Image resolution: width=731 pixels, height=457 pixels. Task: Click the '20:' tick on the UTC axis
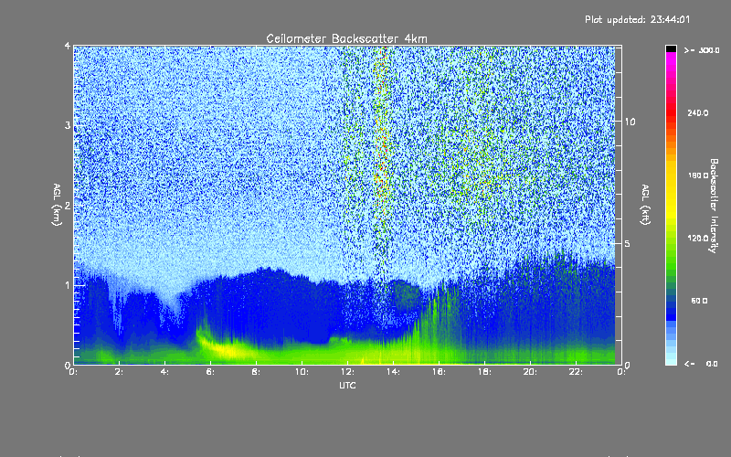[x=531, y=372]
